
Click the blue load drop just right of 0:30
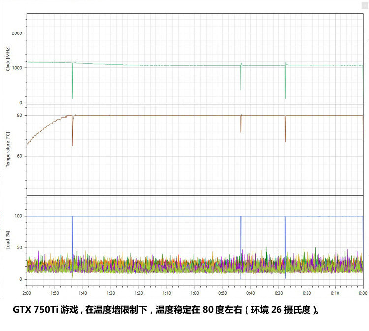(285, 247)
